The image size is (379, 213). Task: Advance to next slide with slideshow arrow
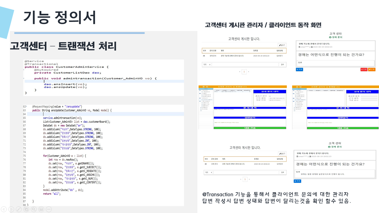point(11,209)
